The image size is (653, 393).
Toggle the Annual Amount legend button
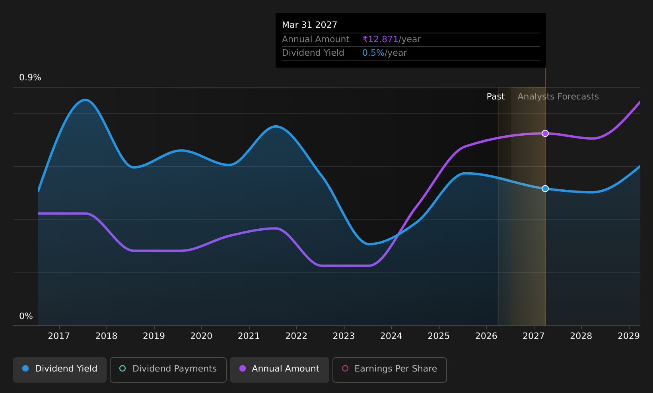pyautogui.click(x=280, y=370)
